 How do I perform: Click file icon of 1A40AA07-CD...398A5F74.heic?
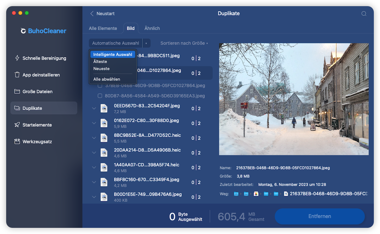[x=104, y=167]
